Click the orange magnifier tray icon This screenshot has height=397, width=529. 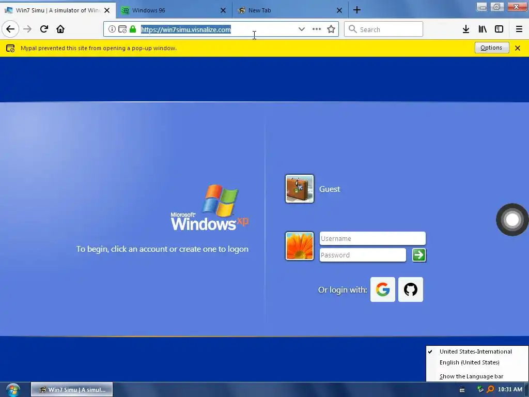[491, 389]
